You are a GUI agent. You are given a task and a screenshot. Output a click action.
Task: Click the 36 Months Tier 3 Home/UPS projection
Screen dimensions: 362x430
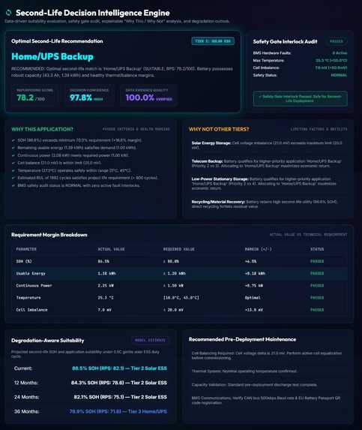pos(118,411)
